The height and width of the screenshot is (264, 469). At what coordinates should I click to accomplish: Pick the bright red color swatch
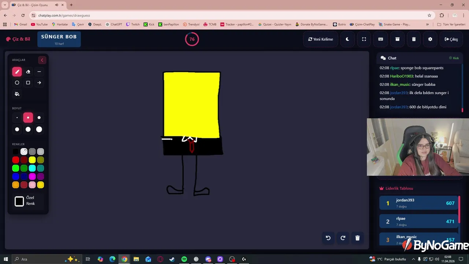click(15, 160)
